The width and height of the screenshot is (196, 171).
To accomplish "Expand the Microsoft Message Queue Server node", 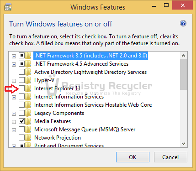I will pyautogui.click(x=14, y=130).
